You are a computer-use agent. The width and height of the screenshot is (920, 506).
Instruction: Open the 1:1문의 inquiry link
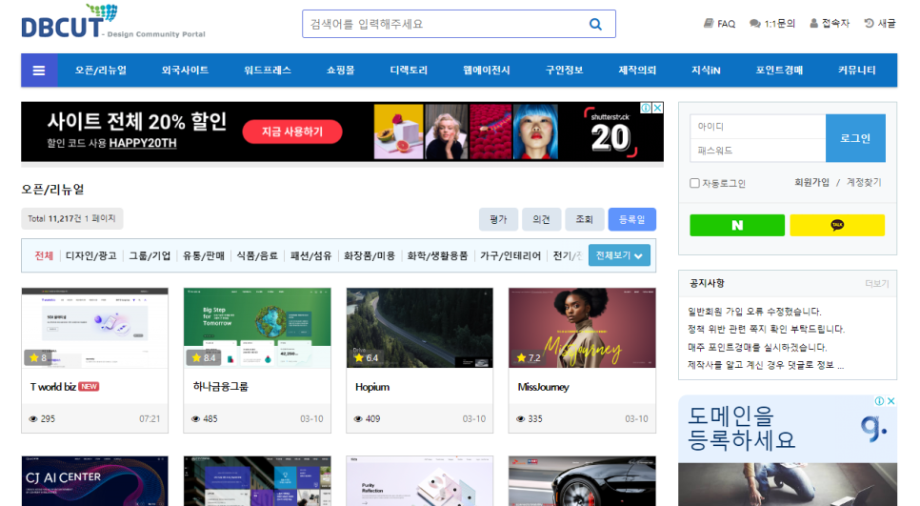772,24
